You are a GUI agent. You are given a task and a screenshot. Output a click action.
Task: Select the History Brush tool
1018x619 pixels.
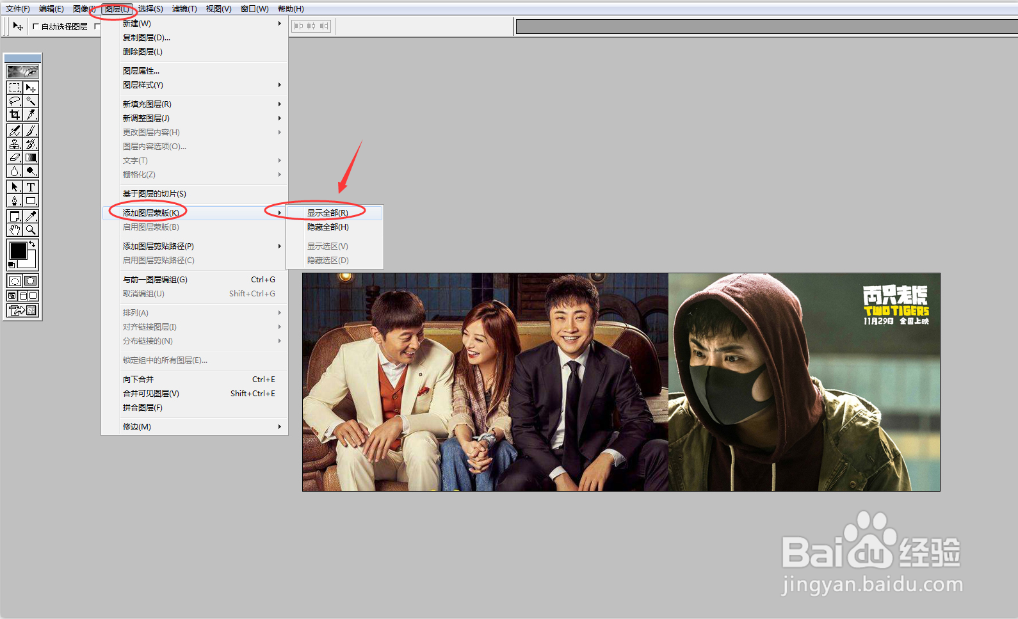point(31,144)
